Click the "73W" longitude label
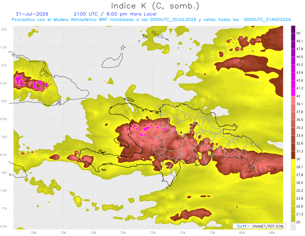The width and height of the screenshot is (305, 236). [x=123, y=232]
